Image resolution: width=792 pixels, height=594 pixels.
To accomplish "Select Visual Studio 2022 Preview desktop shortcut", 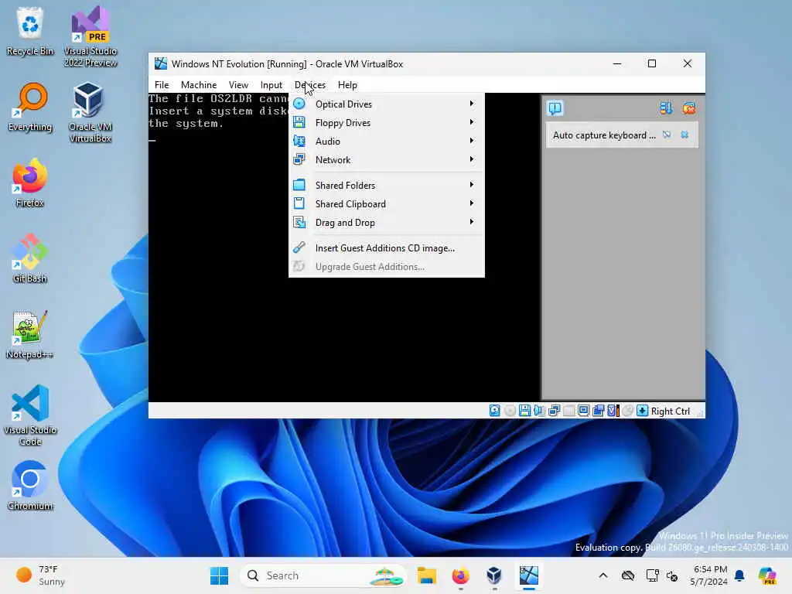I will pos(90,36).
